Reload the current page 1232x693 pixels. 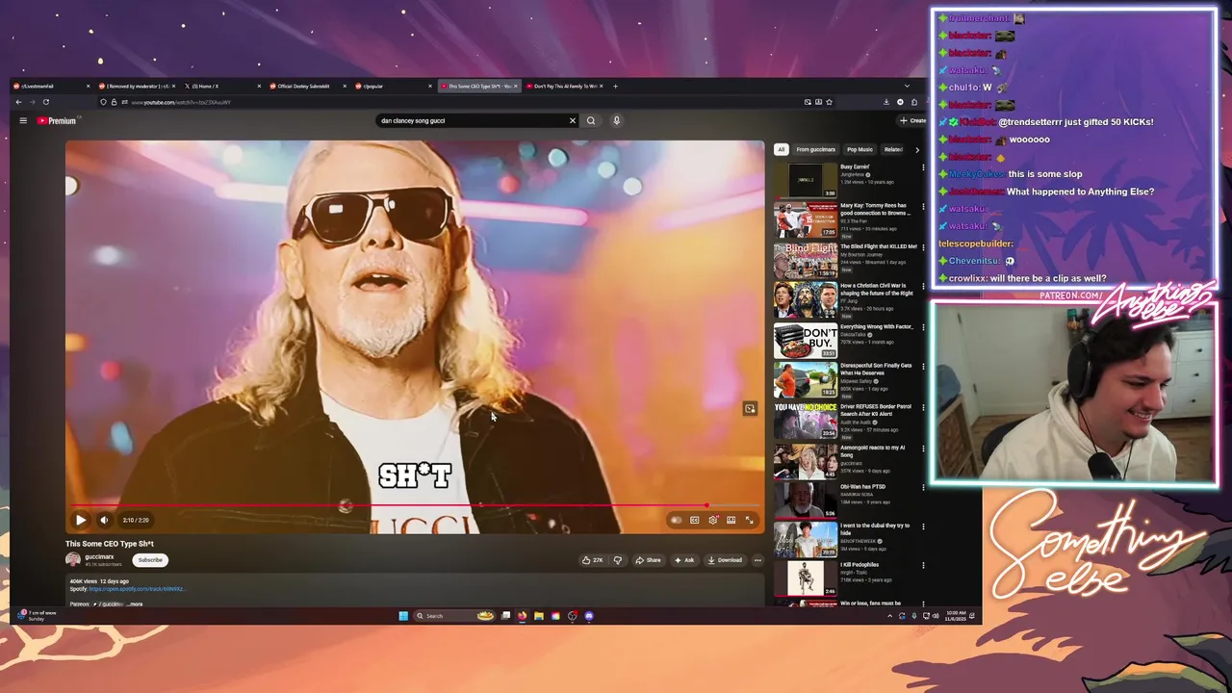45,102
